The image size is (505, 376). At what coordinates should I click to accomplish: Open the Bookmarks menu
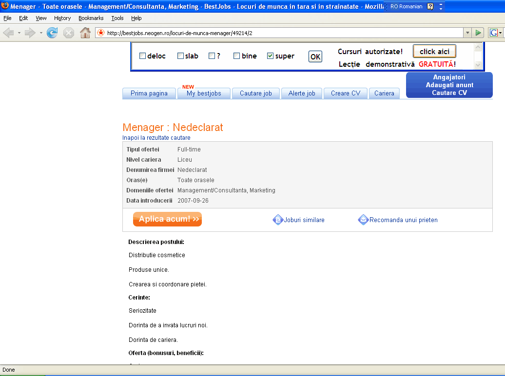coord(91,18)
